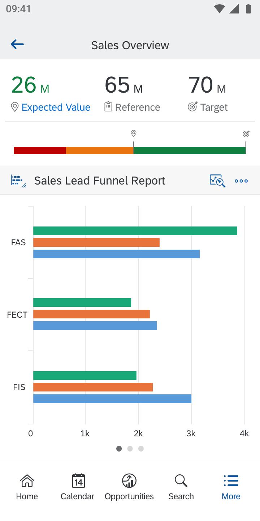Open the three-dots overflow menu
260x521 pixels.
pyautogui.click(x=241, y=181)
